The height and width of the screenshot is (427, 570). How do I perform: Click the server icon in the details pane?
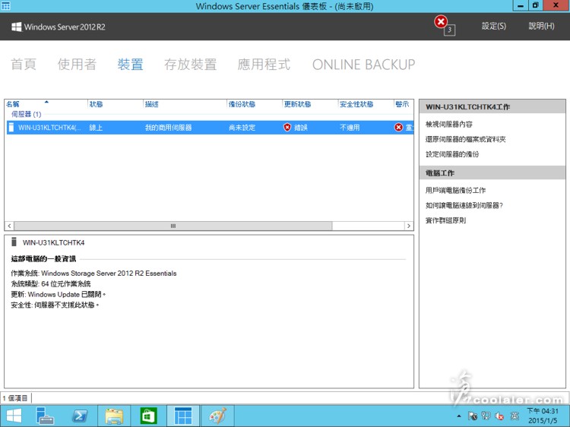(14, 242)
